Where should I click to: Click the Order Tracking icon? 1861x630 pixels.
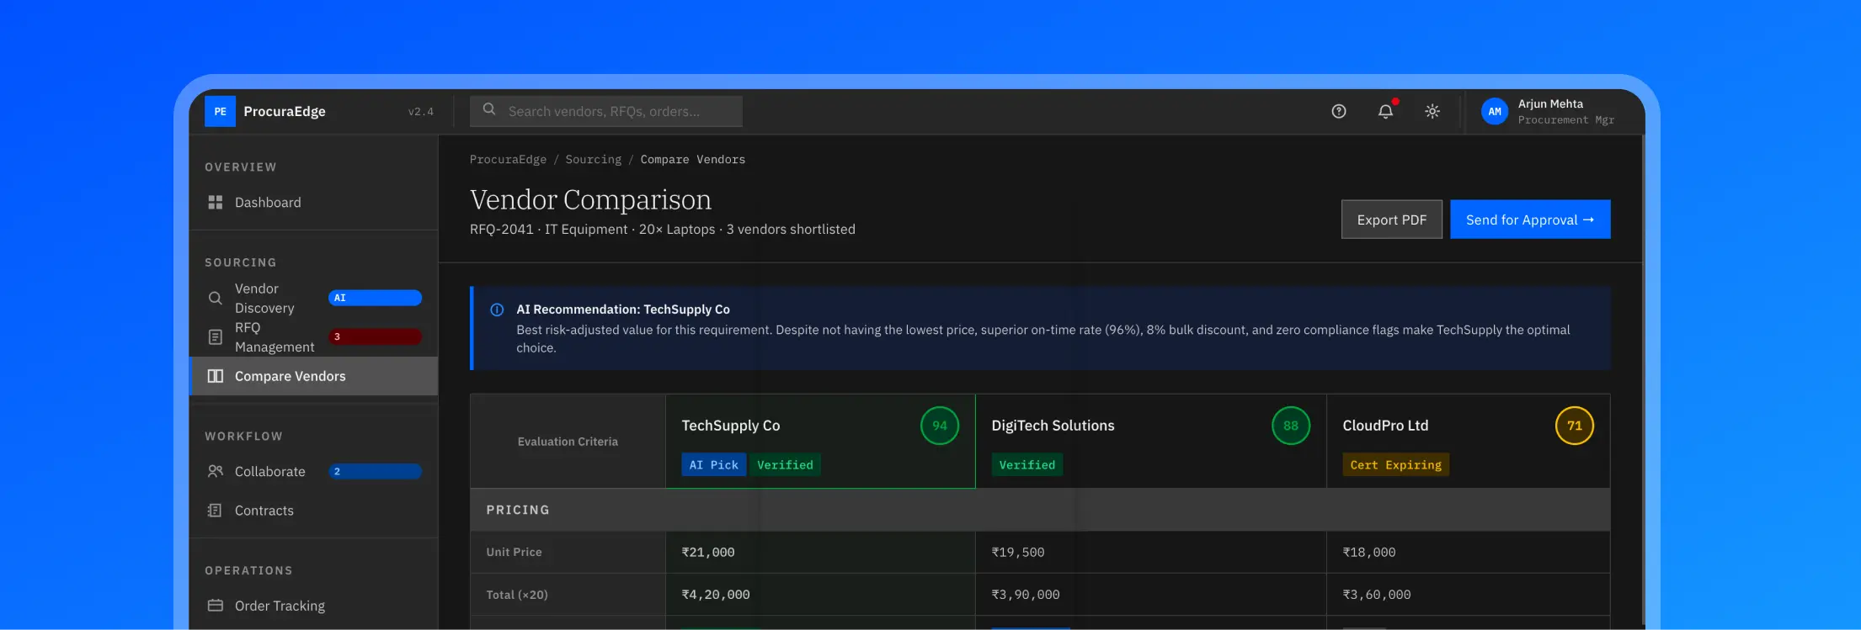point(216,606)
